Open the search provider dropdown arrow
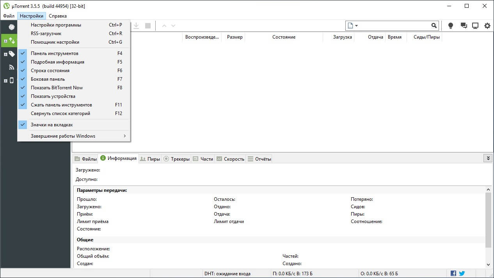The image size is (494, 278). 357,26
